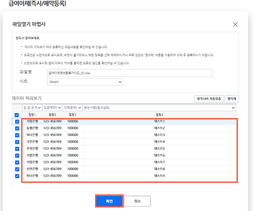Image resolution: width=254 pixels, height=211 pixels.
Task: Uncheck the checkbox for row 테스트4
Action: [17, 142]
